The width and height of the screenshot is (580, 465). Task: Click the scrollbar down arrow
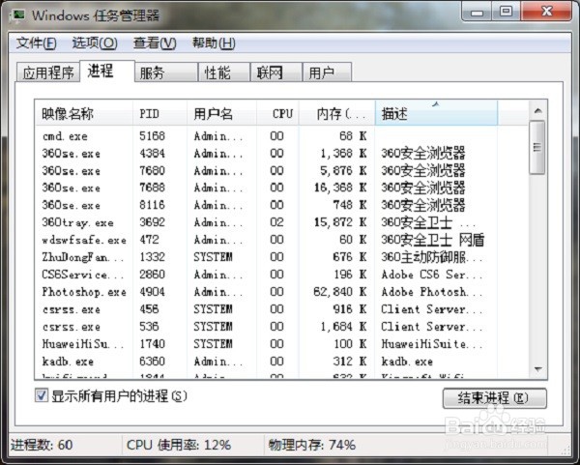point(538,369)
